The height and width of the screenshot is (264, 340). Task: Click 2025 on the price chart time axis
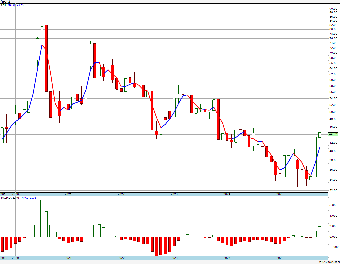280,194
